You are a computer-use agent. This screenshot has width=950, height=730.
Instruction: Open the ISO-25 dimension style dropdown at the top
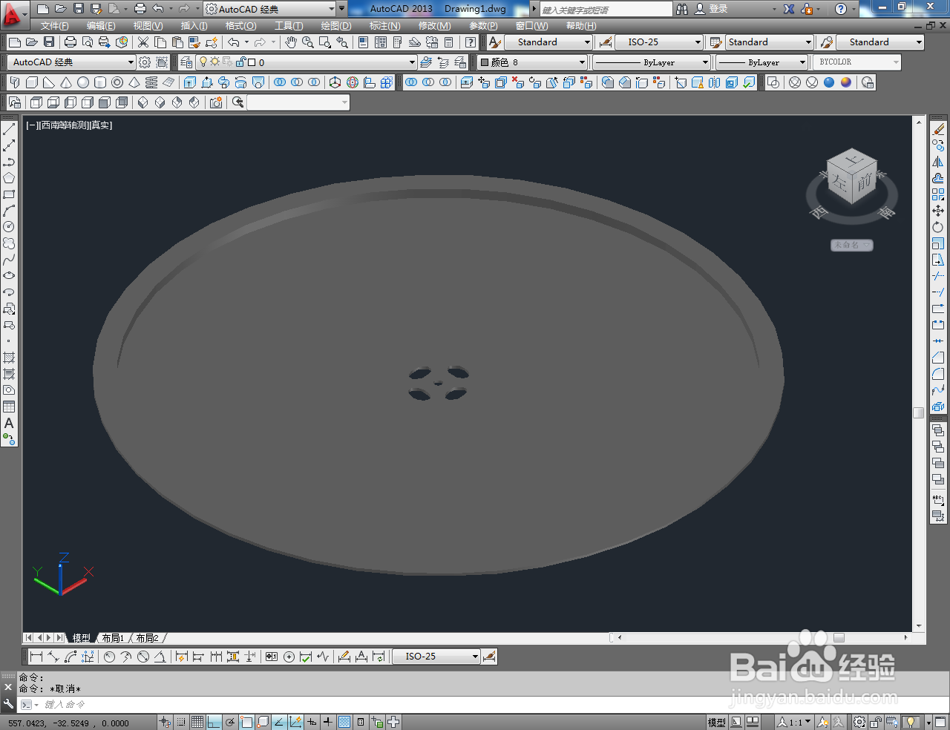698,42
